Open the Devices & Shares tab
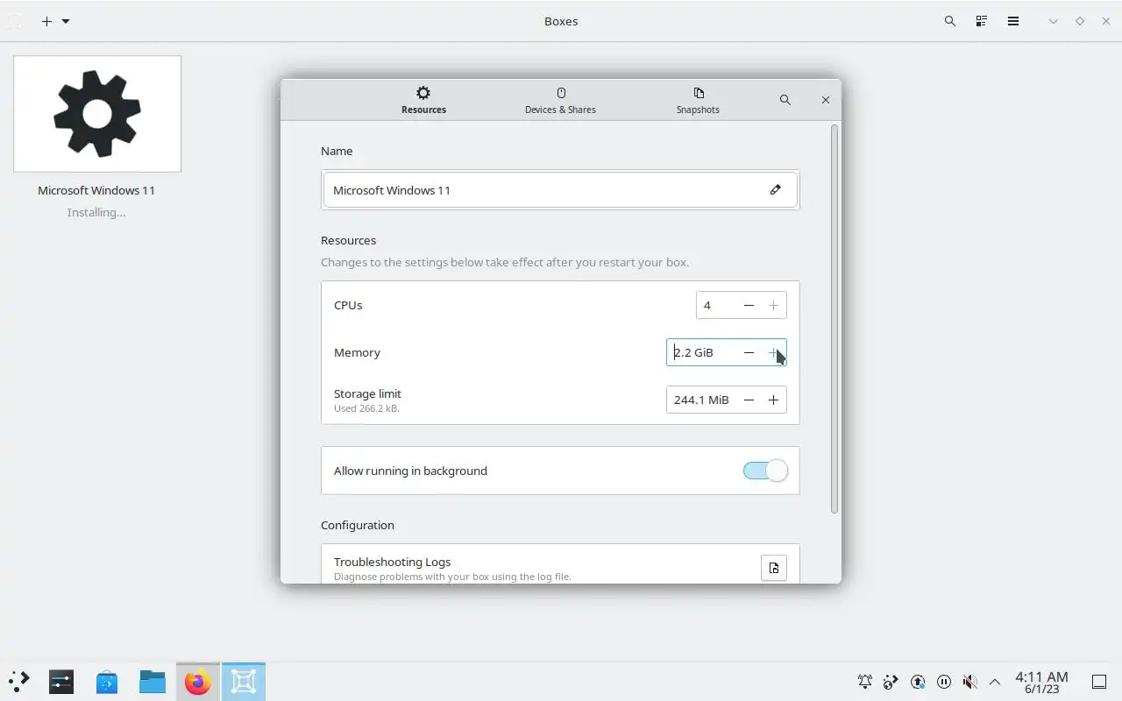The width and height of the screenshot is (1122, 701). pyautogui.click(x=560, y=100)
